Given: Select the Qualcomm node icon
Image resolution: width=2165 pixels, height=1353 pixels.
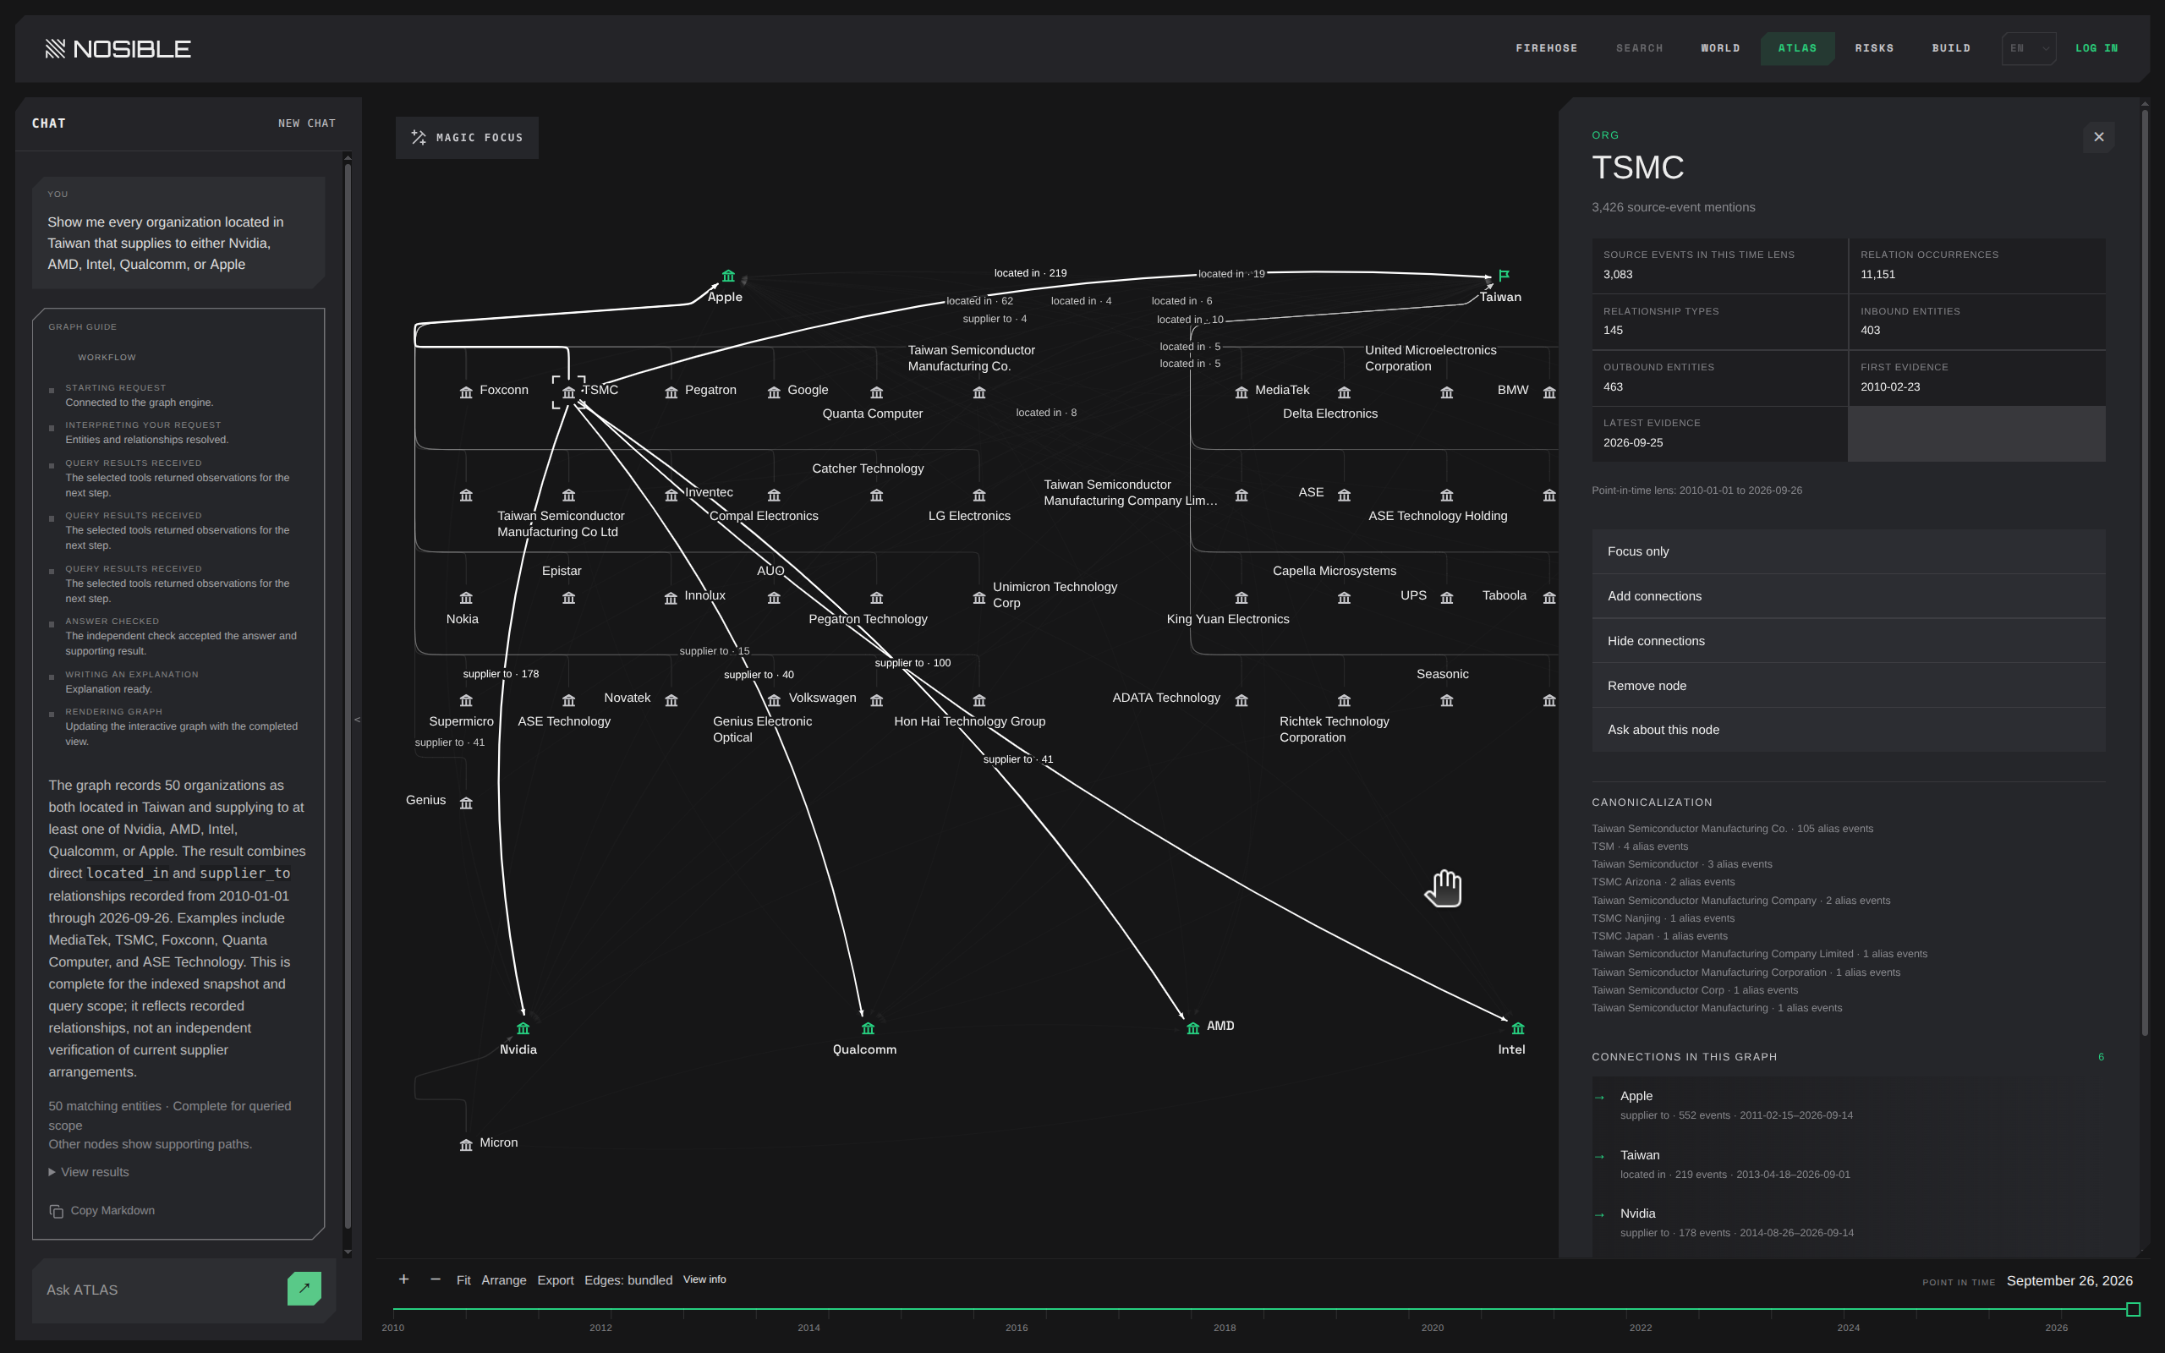Looking at the screenshot, I should tap(868, 1028).
